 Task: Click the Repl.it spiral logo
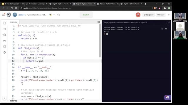pos(9,15)
